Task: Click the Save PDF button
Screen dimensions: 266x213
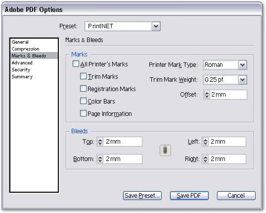Action: [x=189, y=196]
